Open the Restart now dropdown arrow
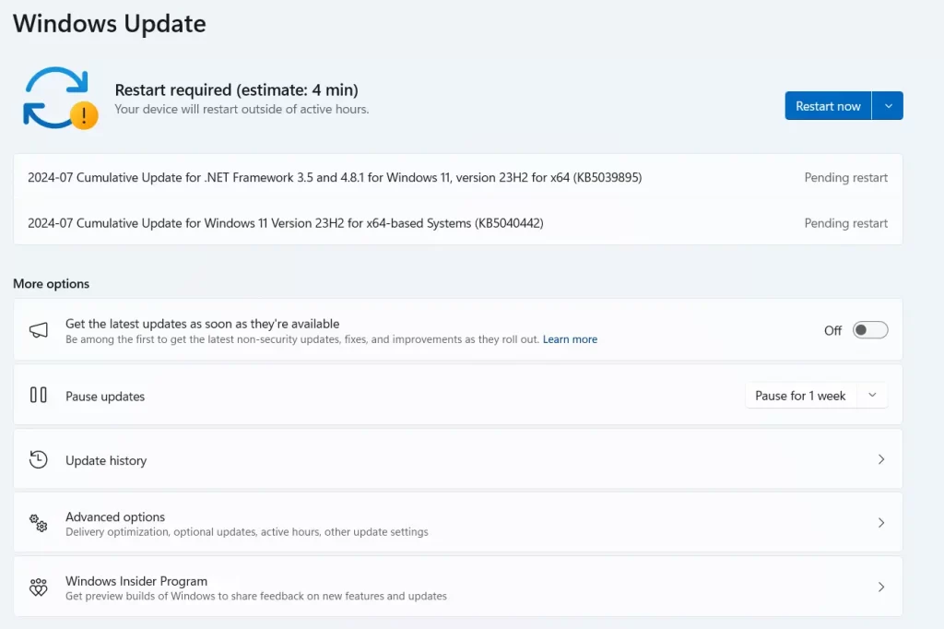The image size is (944, 629). pos(888,106)
